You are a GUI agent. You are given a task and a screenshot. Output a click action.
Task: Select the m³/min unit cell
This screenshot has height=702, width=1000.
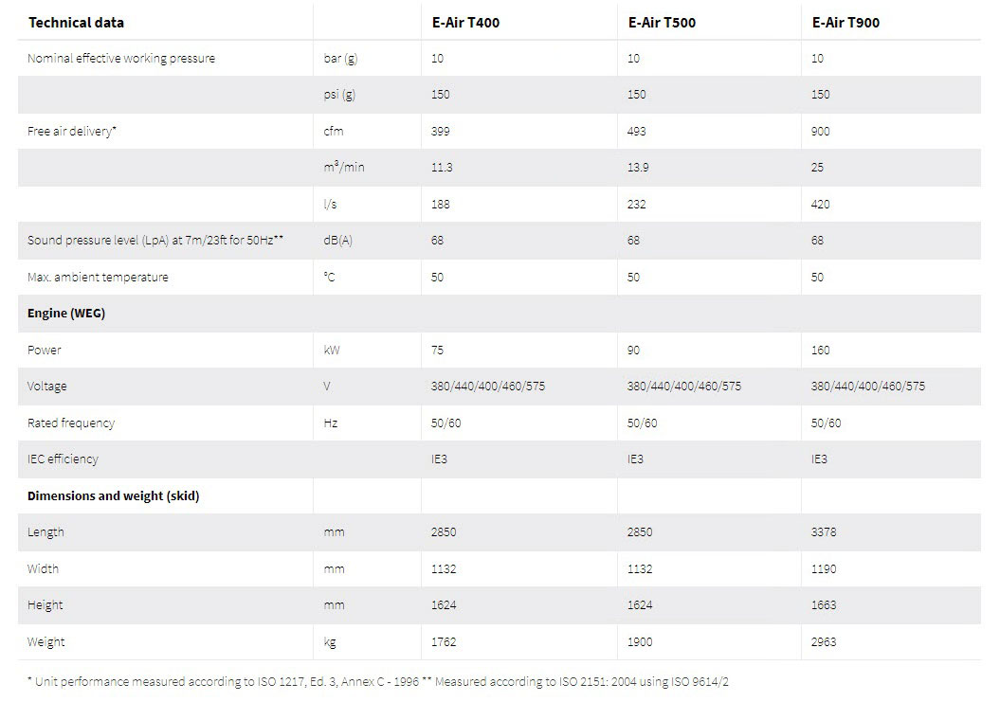(x=344, y=167)
